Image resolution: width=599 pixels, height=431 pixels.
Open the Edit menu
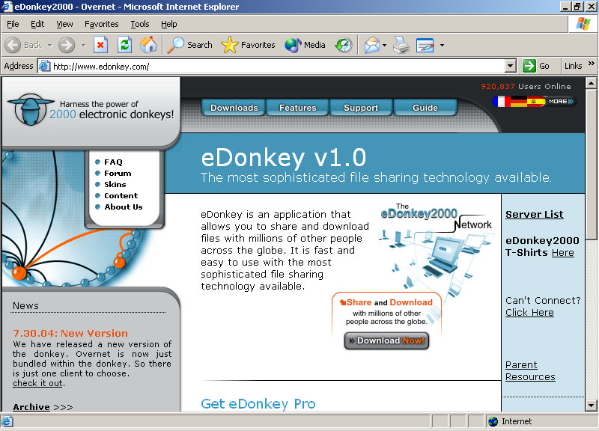(x=37, y=24)
